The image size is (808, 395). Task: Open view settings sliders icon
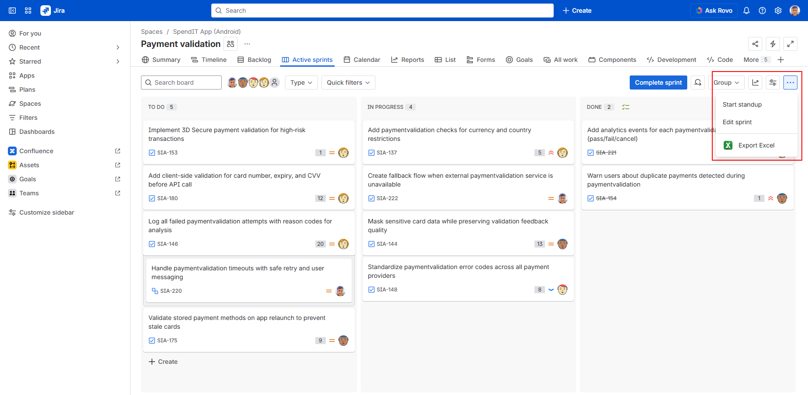pyautogui.click(x=772, y=83)
